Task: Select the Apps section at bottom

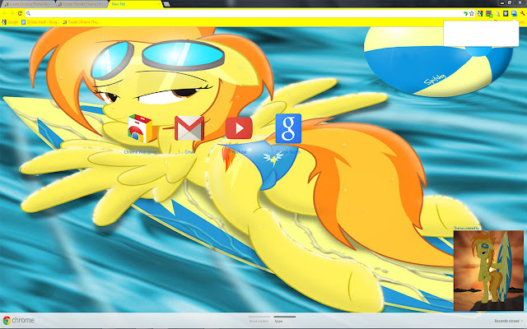Action: [278, 321]
